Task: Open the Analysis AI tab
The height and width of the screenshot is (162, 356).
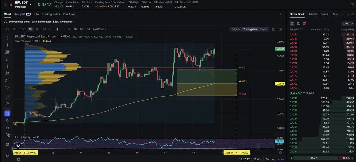Action: [x=22, y=14]
